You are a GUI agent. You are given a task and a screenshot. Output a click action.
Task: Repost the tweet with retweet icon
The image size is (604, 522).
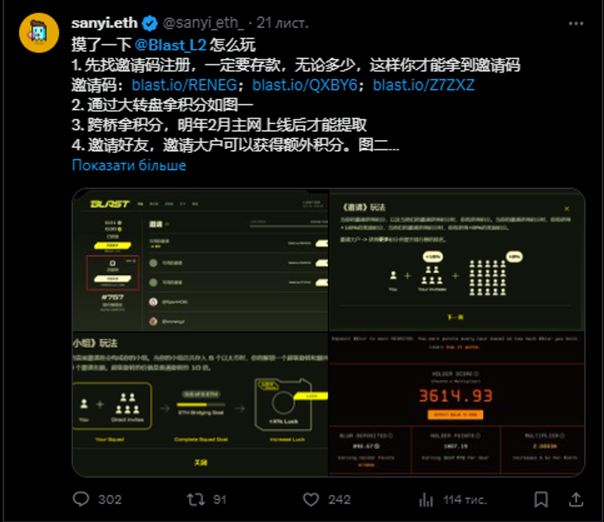click(x=196, y=500)
